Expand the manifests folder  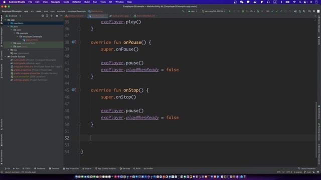click(9, 23)
